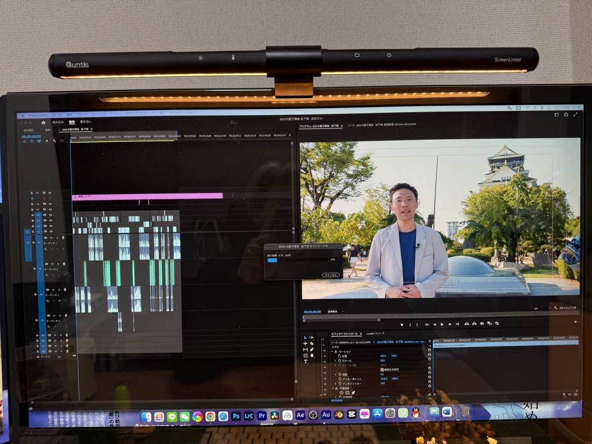Toggle visibility eye for track V8
This screenshot has height=444, width=592.
click(x=50, y=193)
